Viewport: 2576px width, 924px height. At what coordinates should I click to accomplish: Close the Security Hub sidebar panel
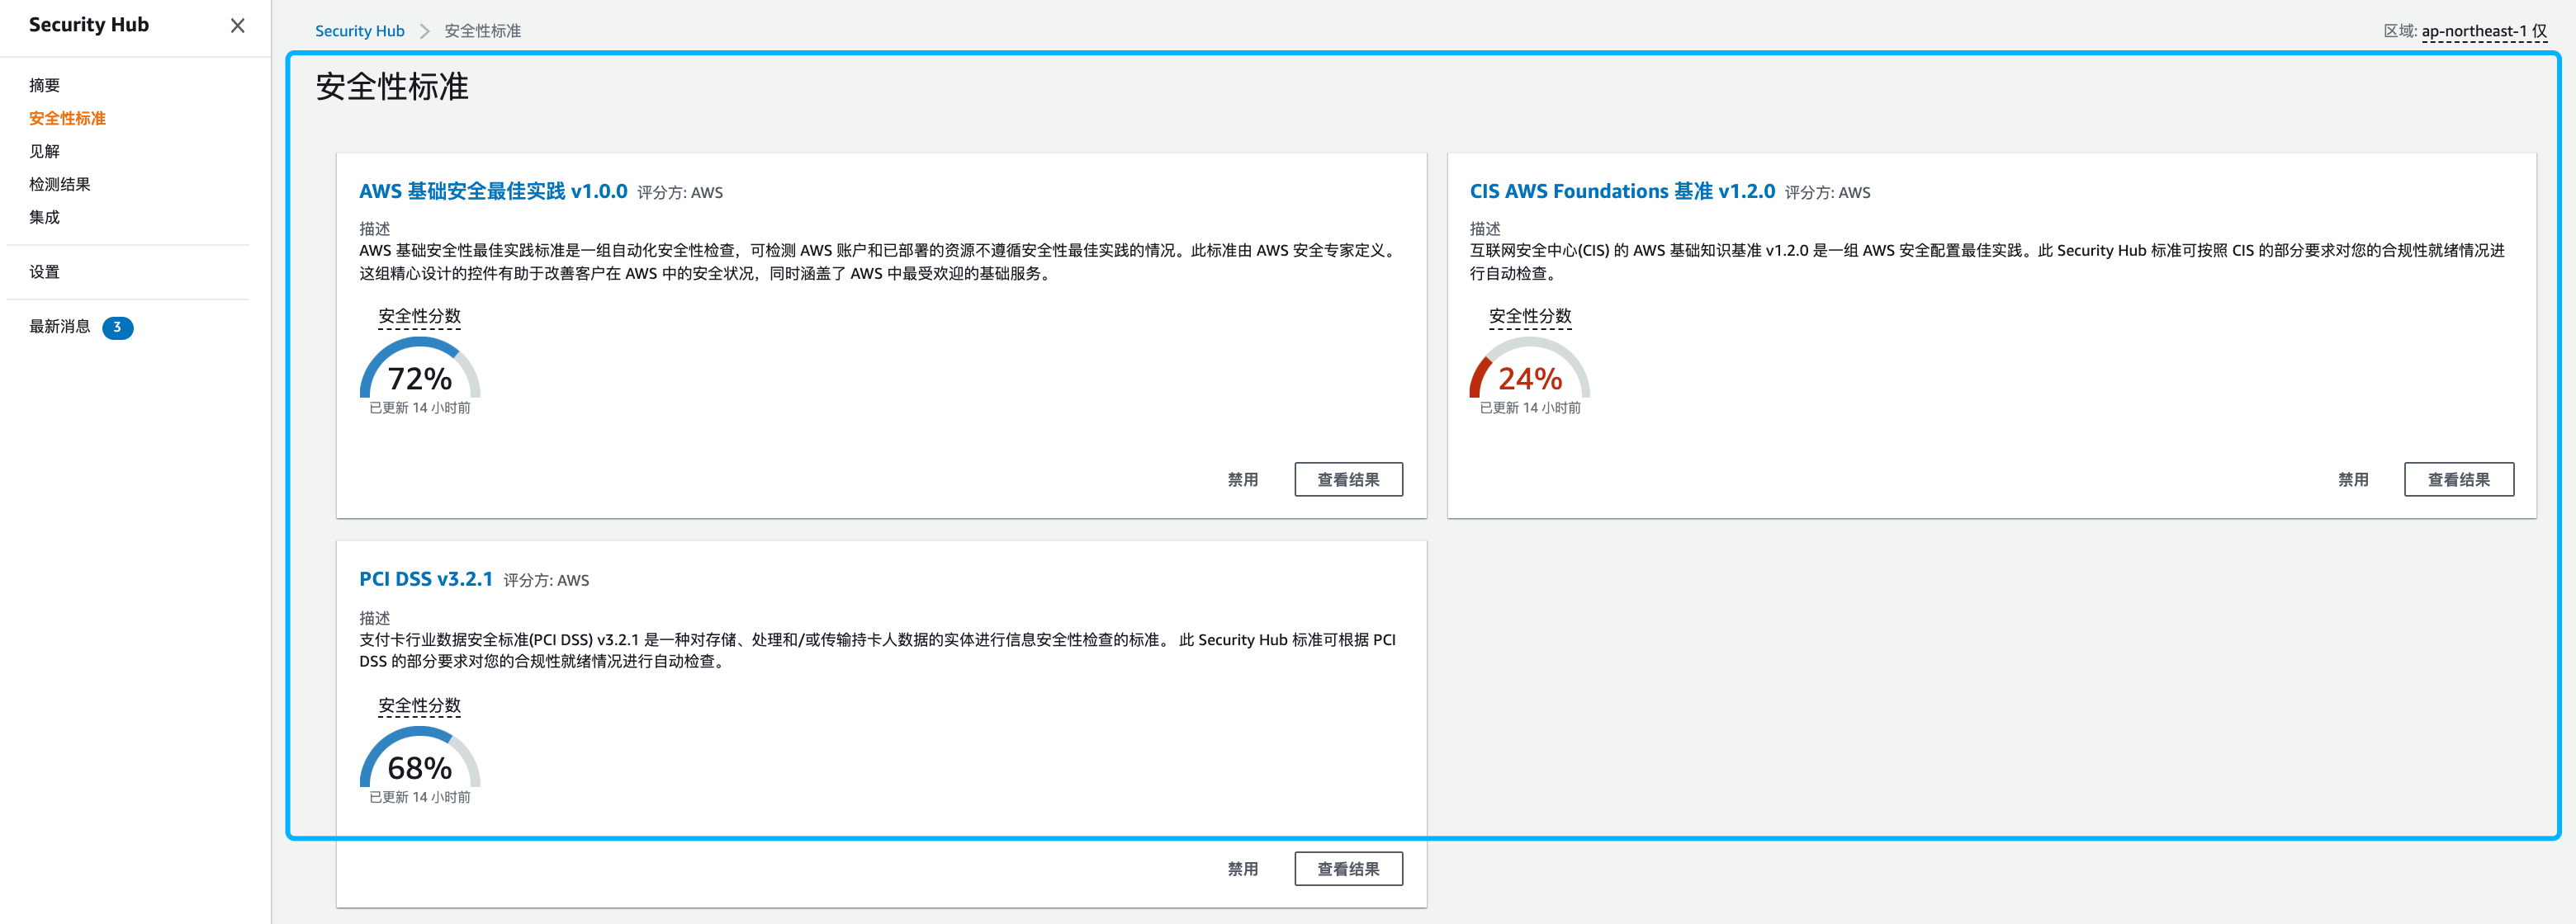pyautogui.click(x=237, y=26)
